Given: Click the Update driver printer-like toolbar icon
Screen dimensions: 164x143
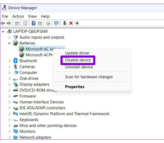Looking at the screenshot, I should point(48,23).
